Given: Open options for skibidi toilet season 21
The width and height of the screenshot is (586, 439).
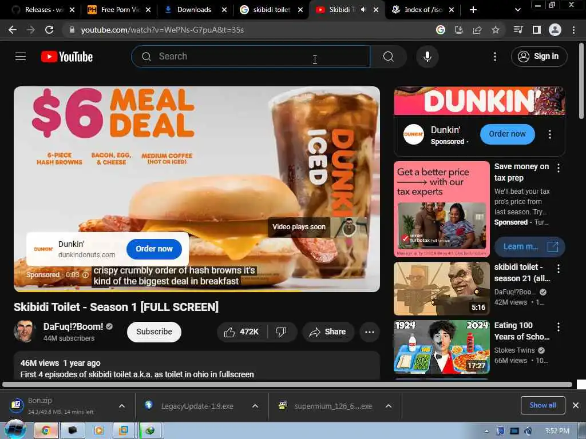Looking at the screenshot, I should [x=559, y=268].
